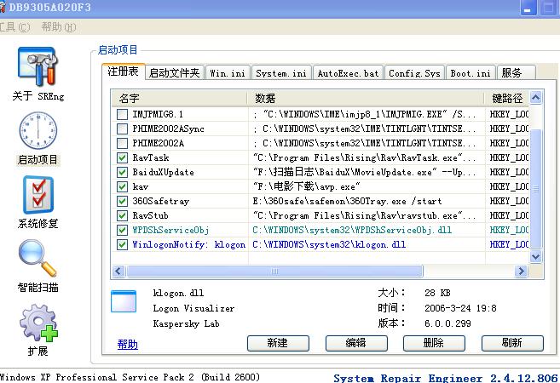
Task: Select the ravstub.exe data cell
Action: tap(366, 215)
